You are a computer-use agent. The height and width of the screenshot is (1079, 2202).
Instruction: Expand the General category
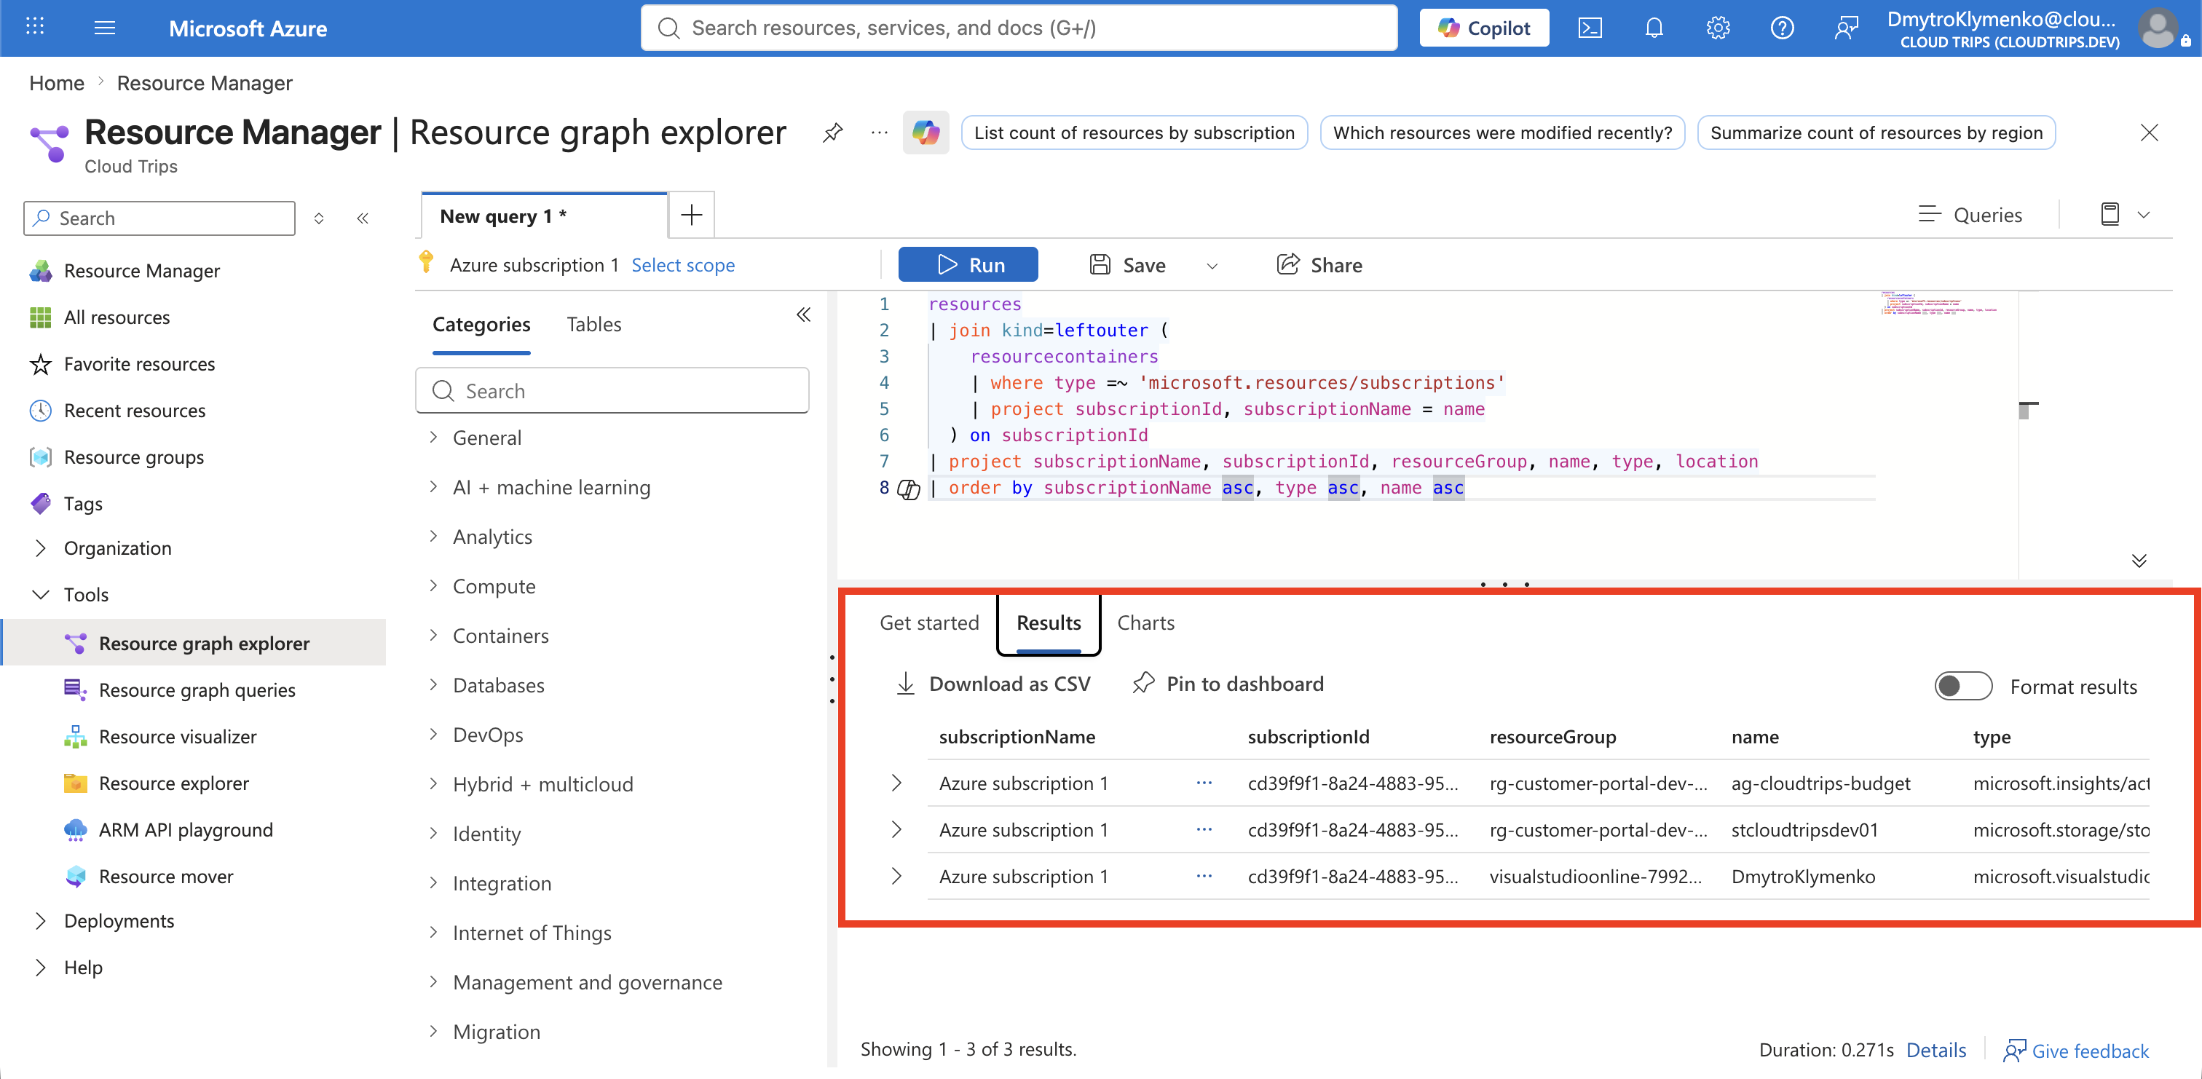tap(433, 437)
